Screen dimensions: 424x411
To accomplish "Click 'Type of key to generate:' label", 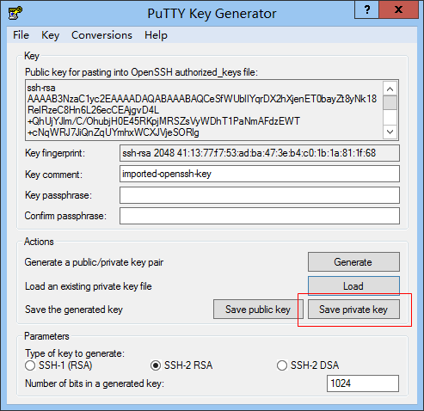I will (x=75, y=353).
